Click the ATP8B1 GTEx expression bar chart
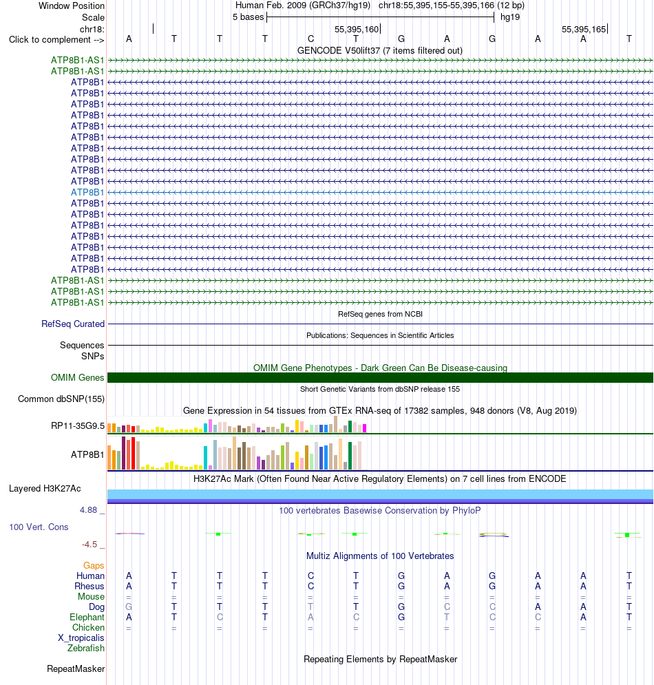The height and width of the screenshot is (685, 654). (x=238, y=453)
